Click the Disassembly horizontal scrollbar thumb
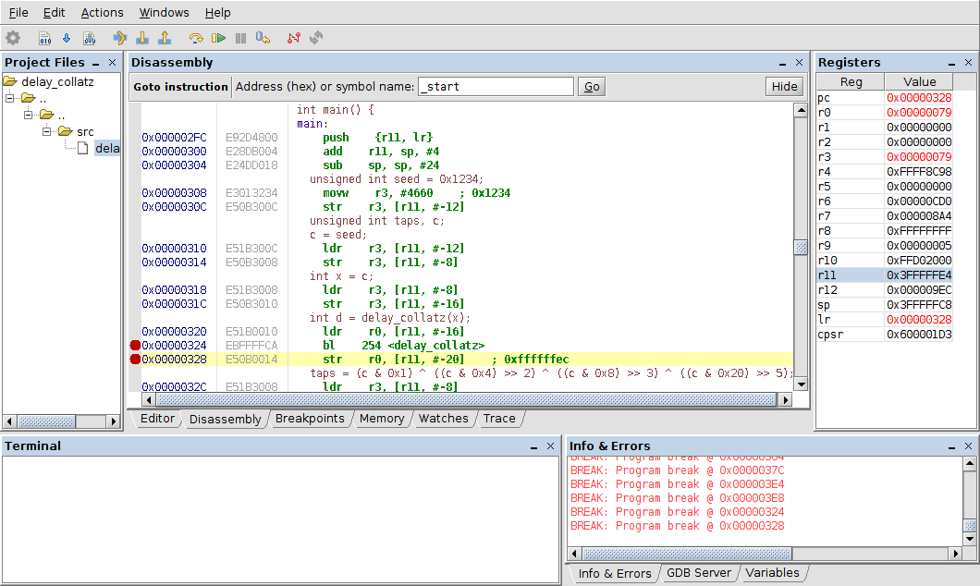The image size is (980, 586). [x=465, y=400]
